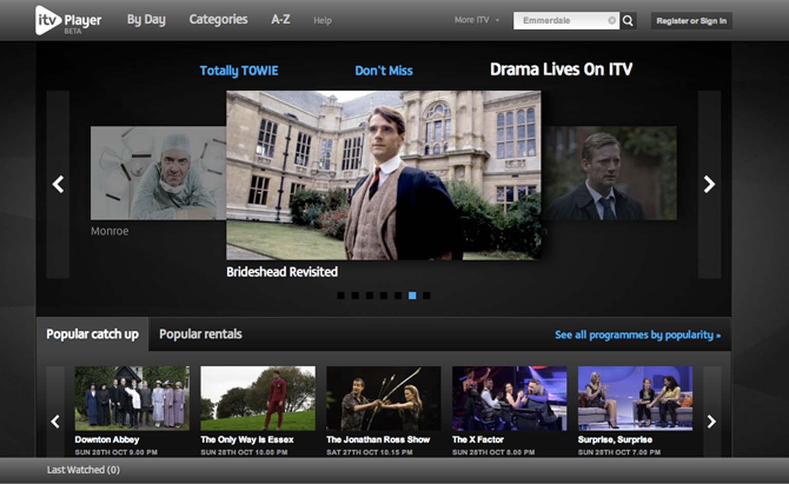Jump to fourth carousel dot
The height and width of the screenshot is (484, 789).
[x=384, y=295]
